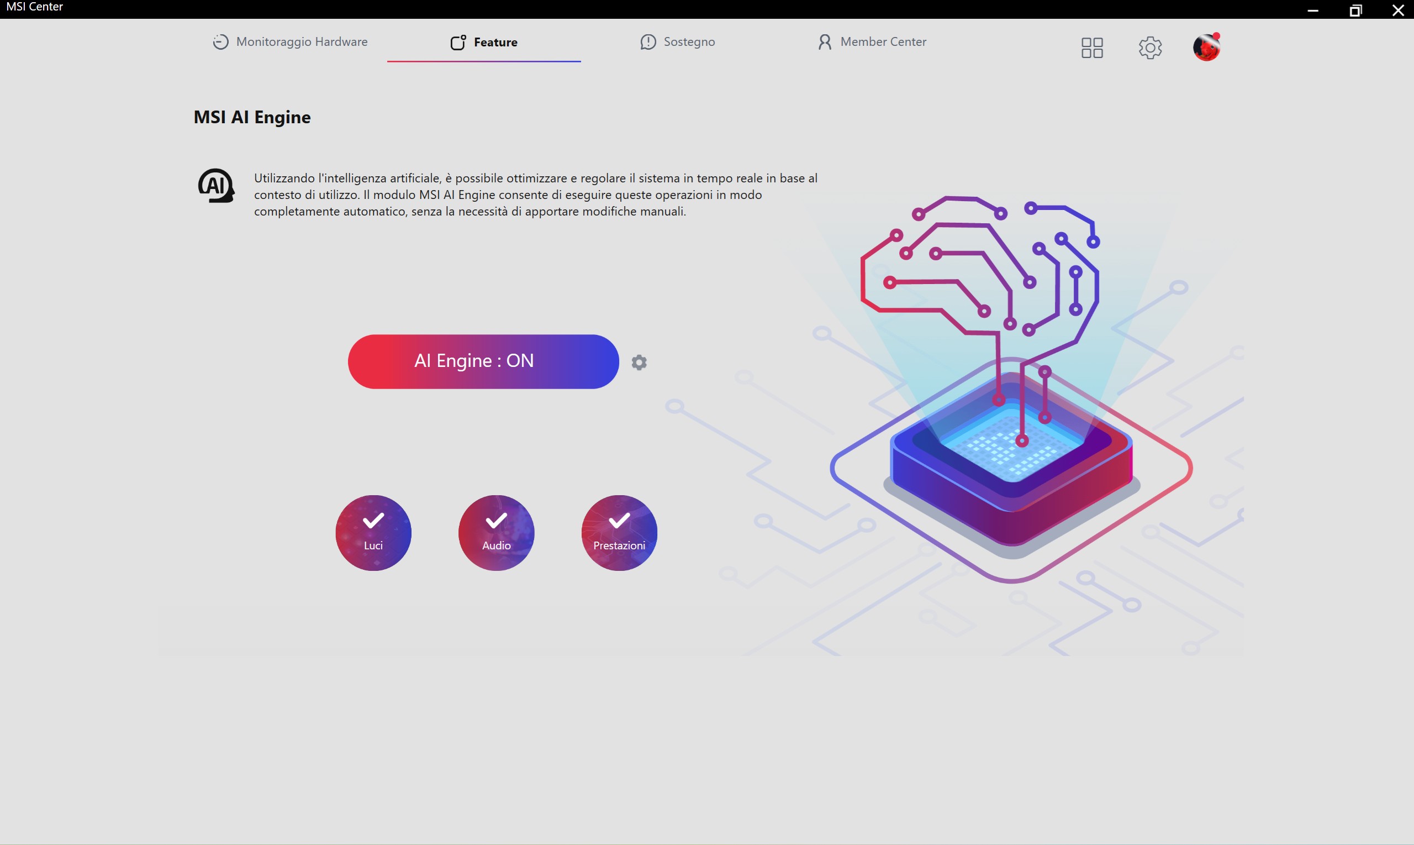
Task: Disable the Prestazioni AI option
Action: [x=619, y=532]
